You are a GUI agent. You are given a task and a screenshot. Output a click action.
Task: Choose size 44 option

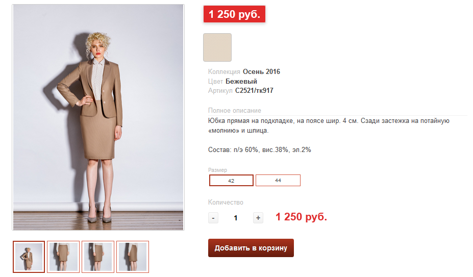[278, 181]
